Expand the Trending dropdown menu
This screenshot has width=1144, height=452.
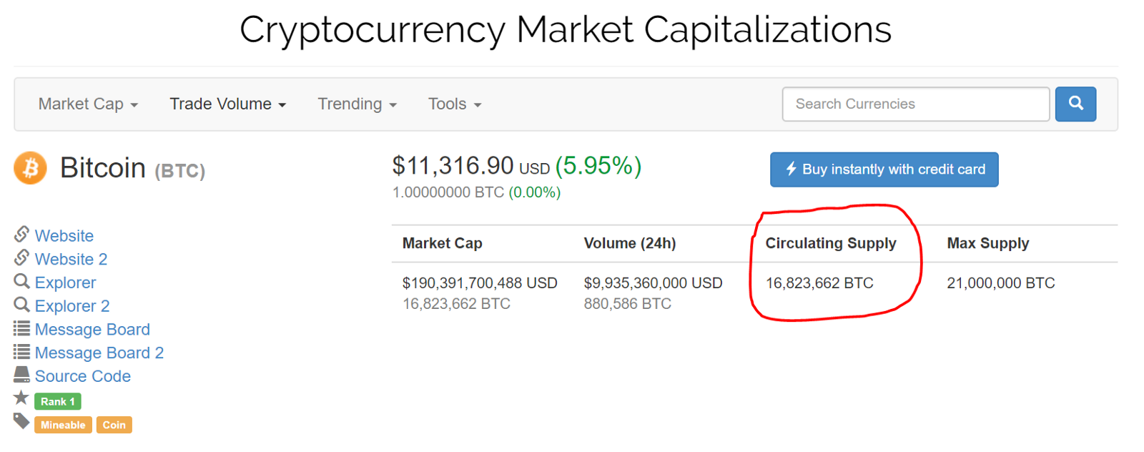[x=357, y=104]
